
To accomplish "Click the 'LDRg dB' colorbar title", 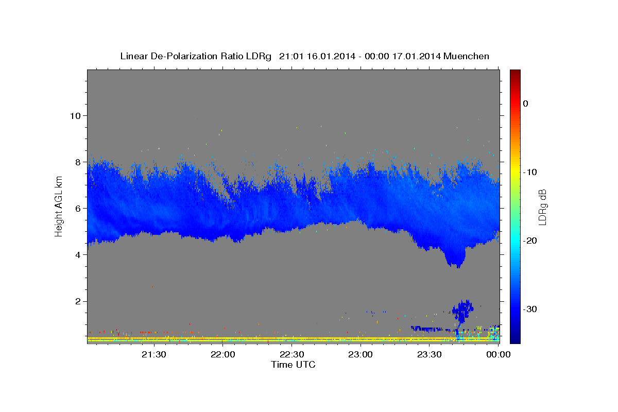I will point(542,207).
